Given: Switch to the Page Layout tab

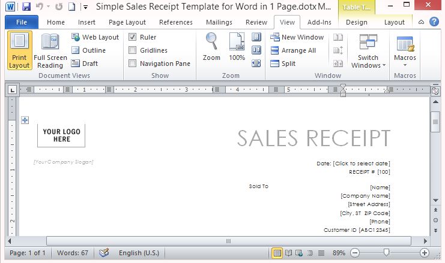Looking at the screenshot, I should click(x=127, y=22).
